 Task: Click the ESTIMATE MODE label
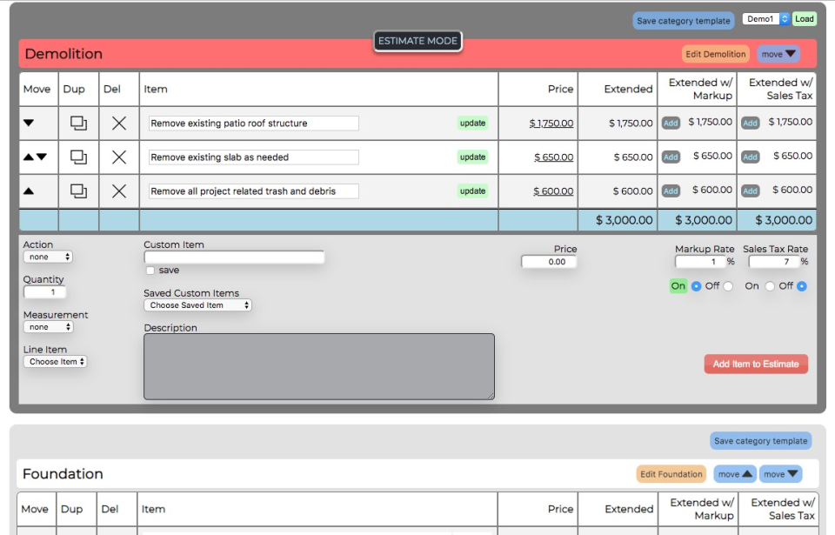point(417,40)
